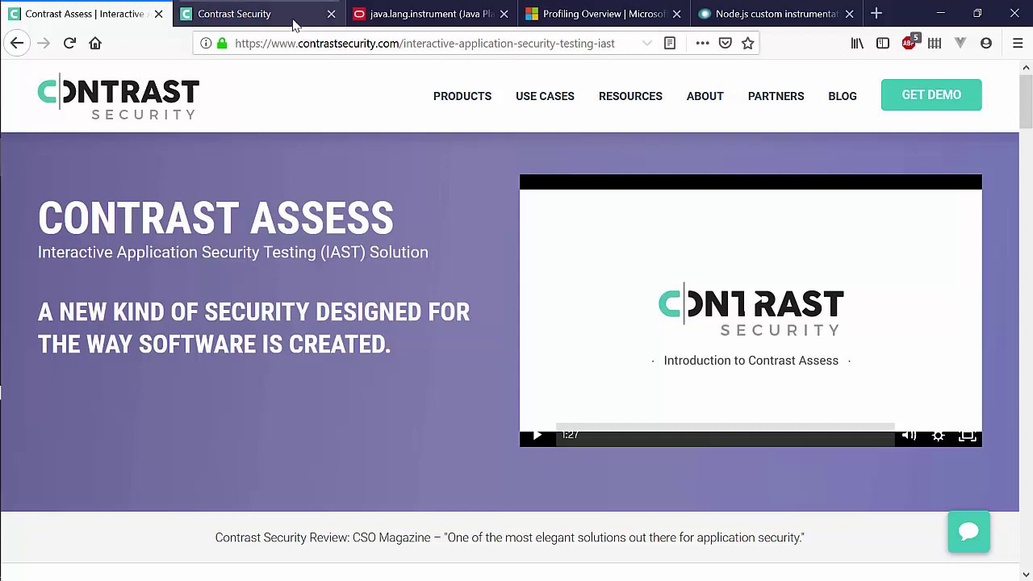Open the Firefox account icon
The height and width of the screenshot is (581, 1033).
pos(986,44)
